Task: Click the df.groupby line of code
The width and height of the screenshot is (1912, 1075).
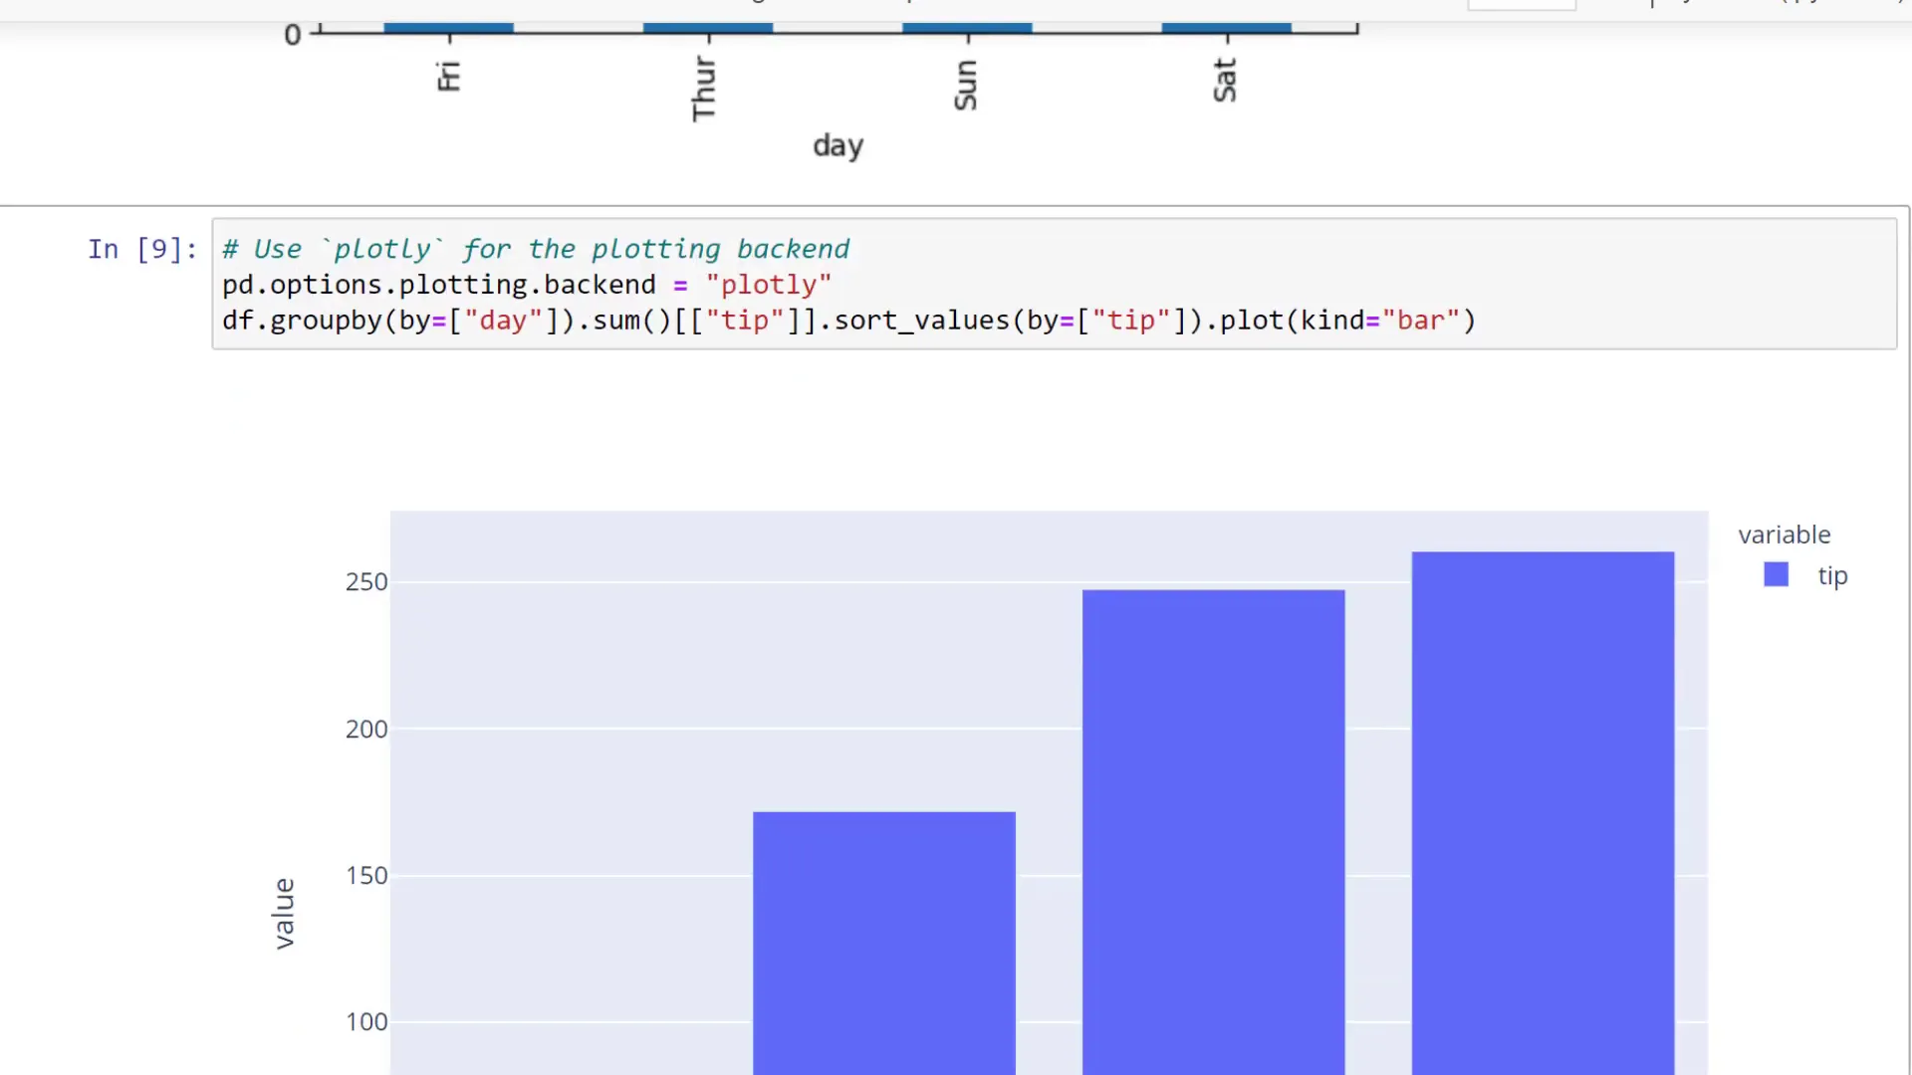Action: coord(846,320)
